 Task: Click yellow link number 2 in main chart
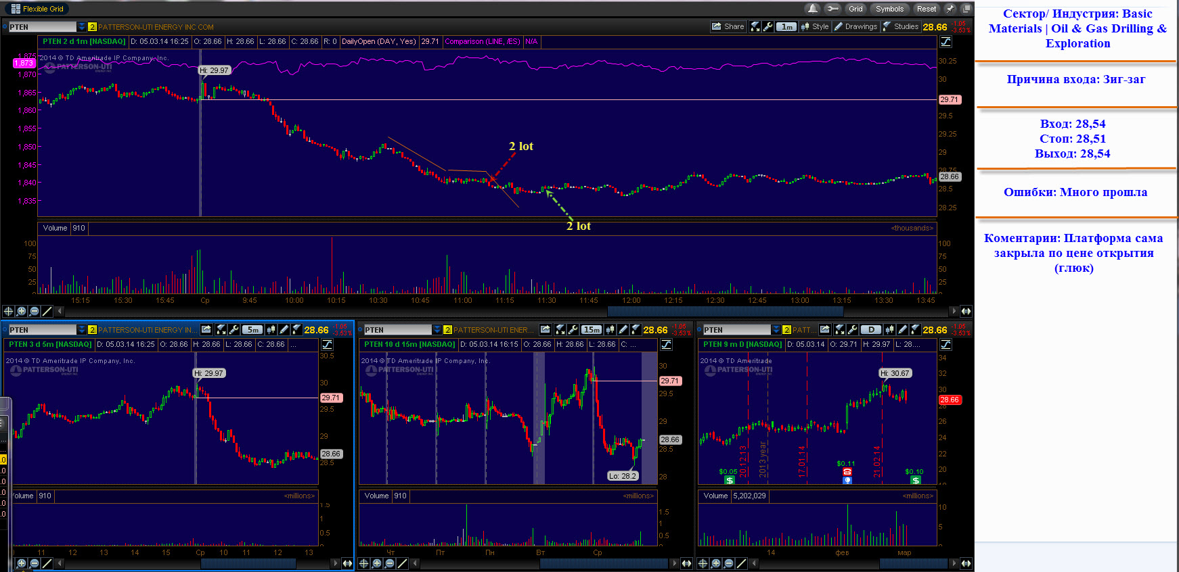(92, 27)
